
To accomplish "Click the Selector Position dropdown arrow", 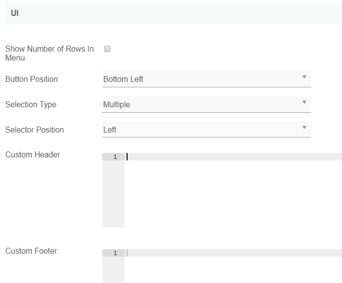I will (304, 128).
